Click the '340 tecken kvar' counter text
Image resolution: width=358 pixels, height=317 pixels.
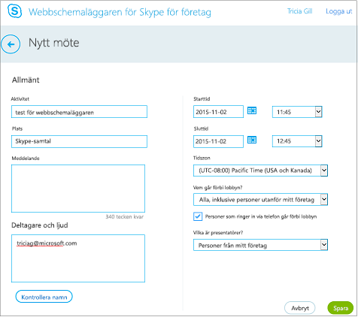coord(125,217)
